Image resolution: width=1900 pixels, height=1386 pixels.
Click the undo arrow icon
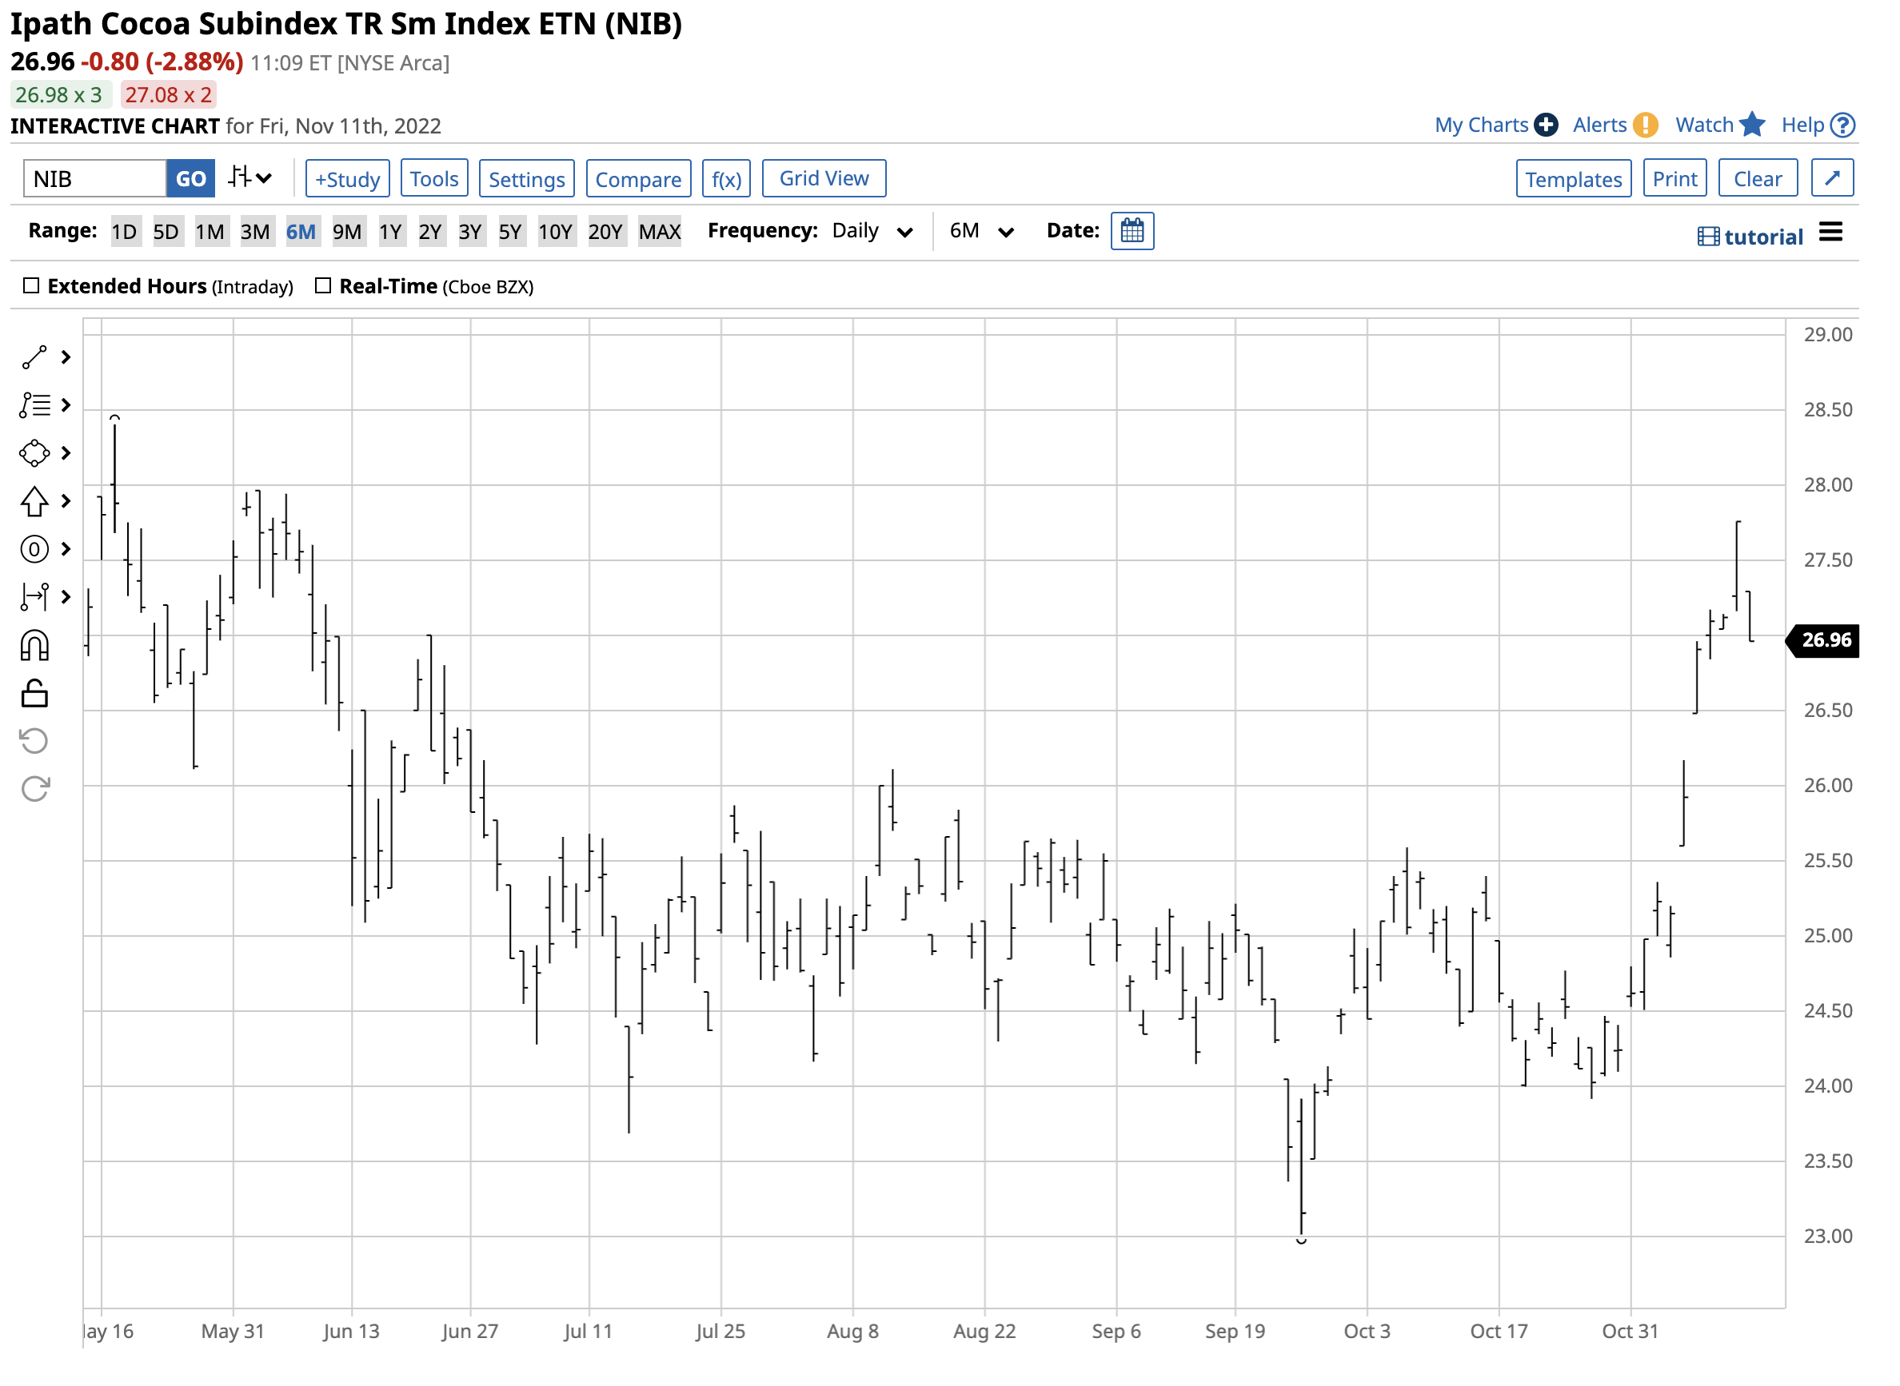click(x=34, y=741)
